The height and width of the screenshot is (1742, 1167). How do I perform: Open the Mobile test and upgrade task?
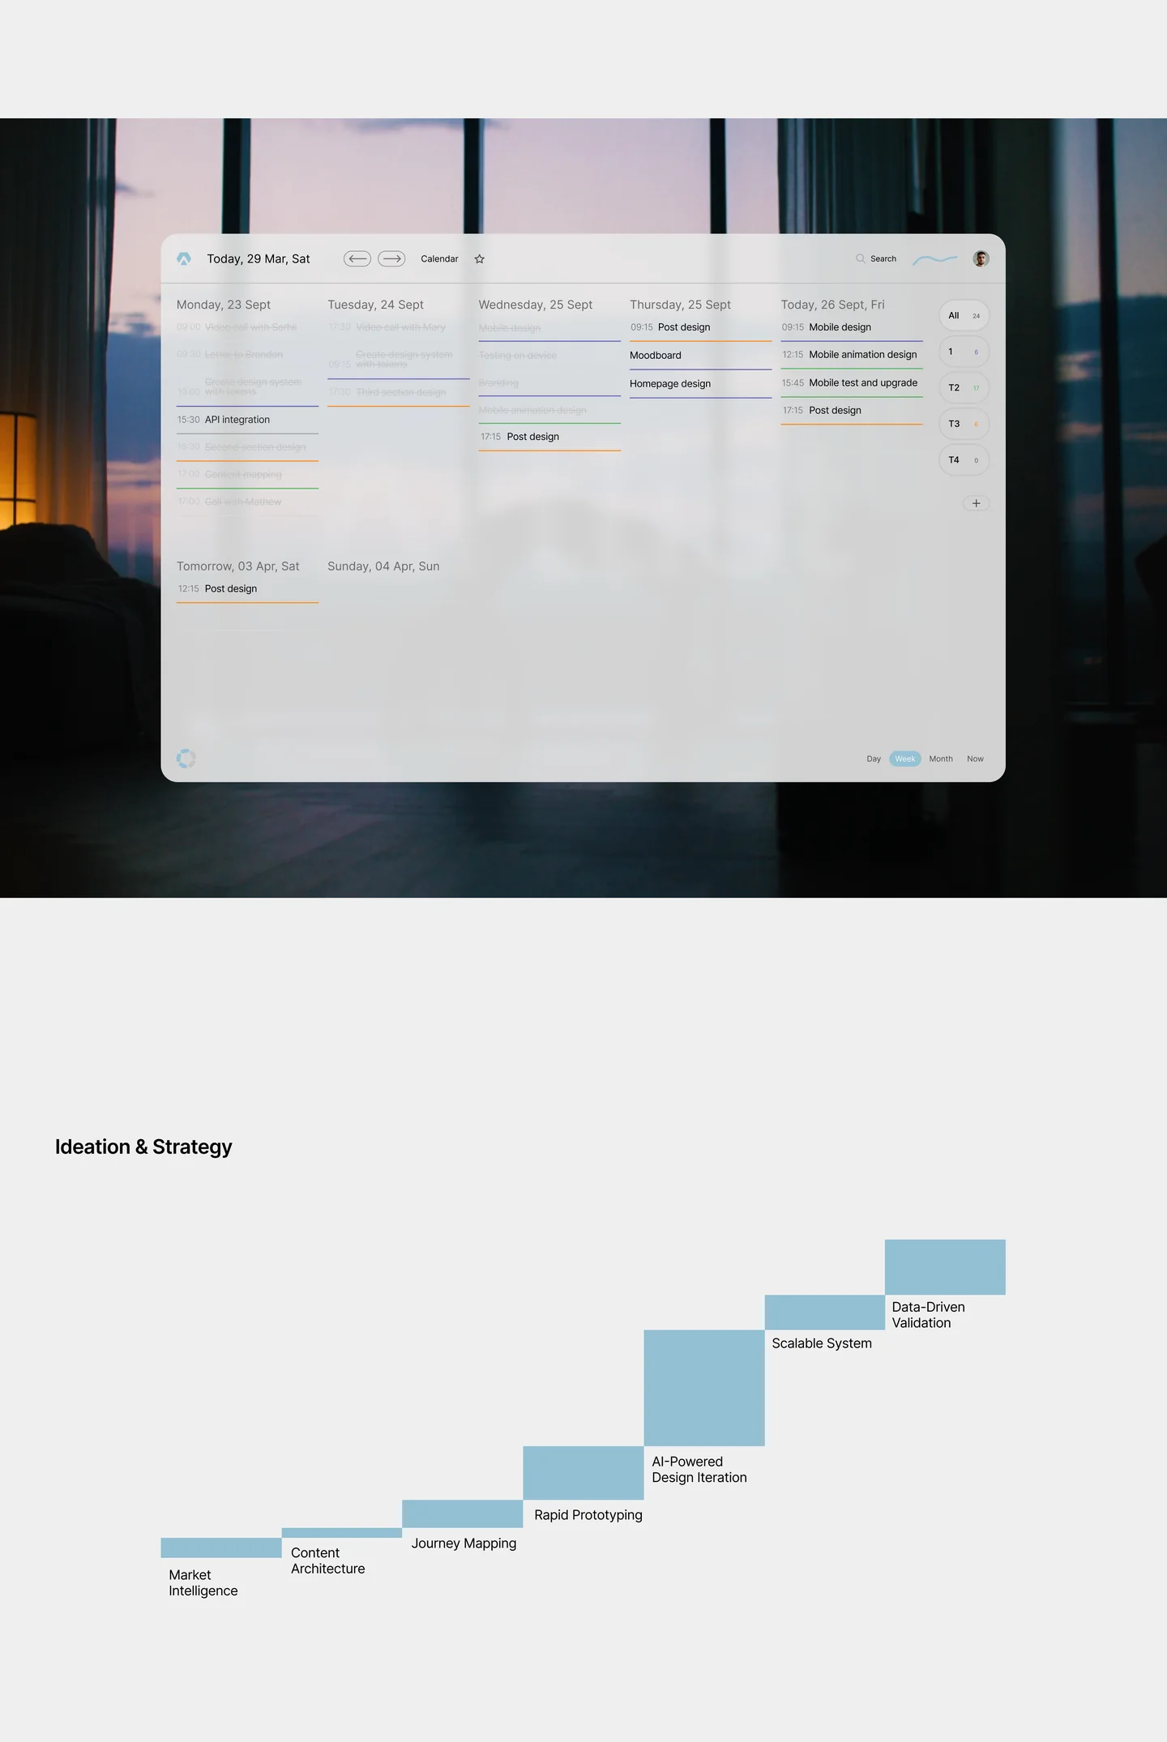click(x=852, y=383)
